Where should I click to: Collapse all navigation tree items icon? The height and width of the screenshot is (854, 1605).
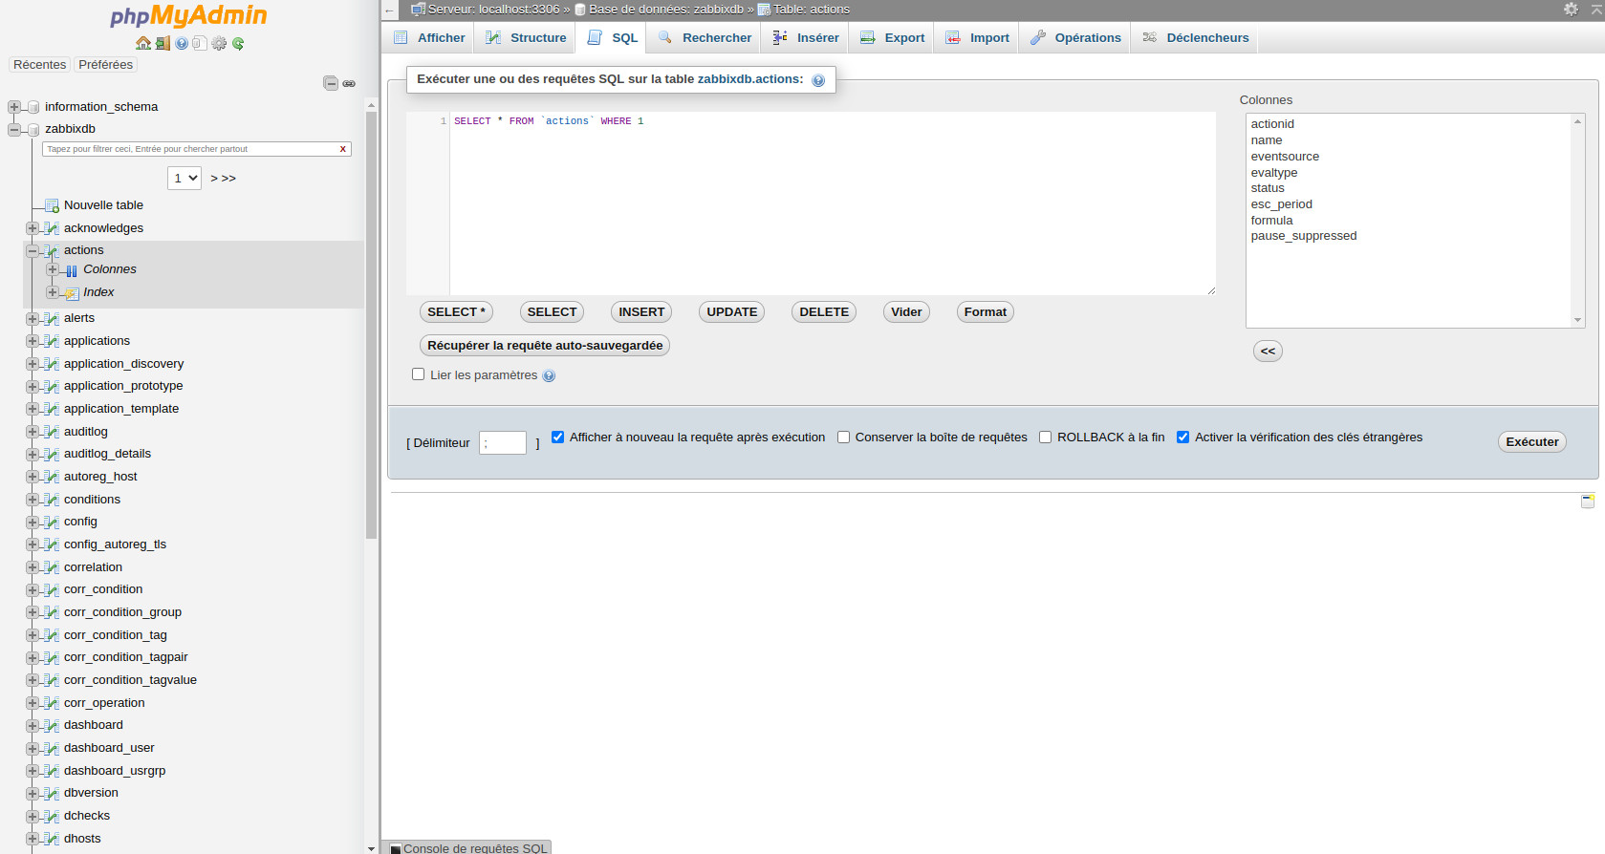point(331,83)
